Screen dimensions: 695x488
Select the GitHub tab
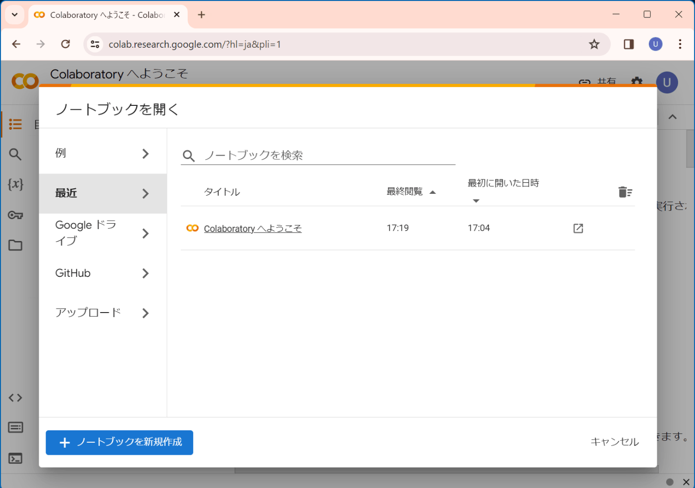click(103, 273)
